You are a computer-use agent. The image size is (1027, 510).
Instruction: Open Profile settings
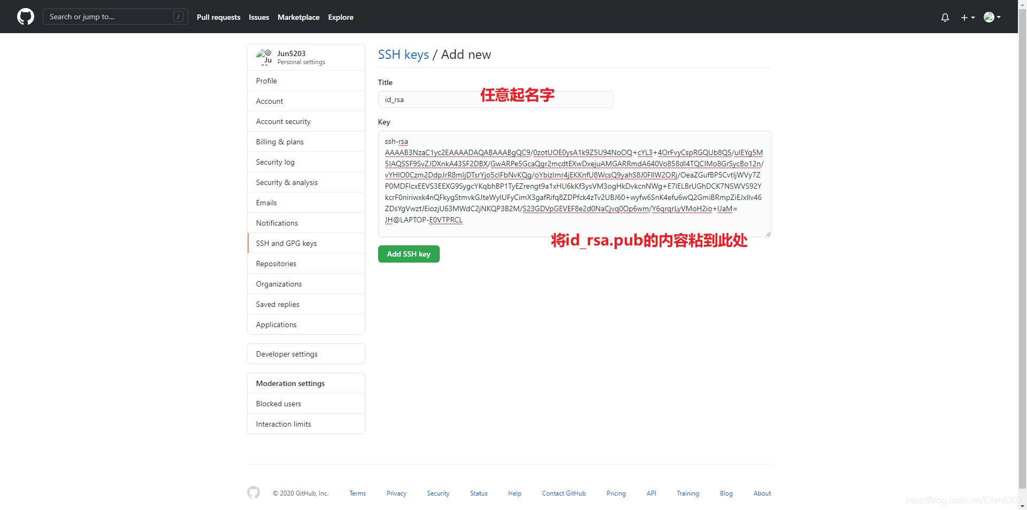[306, 81]
